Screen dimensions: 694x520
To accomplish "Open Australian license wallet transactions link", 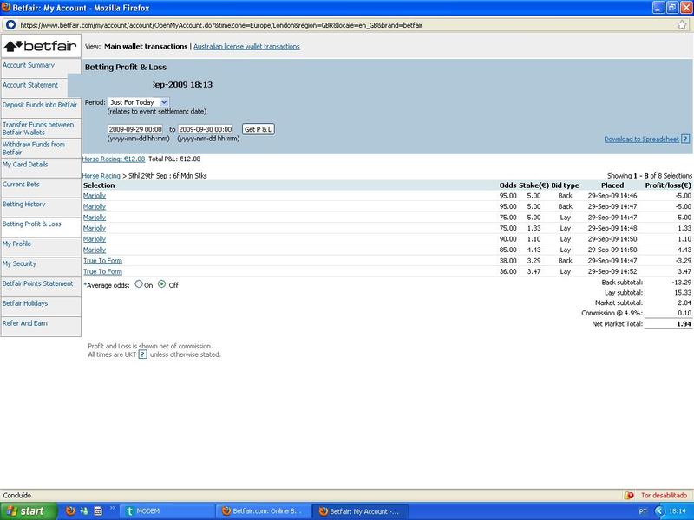I will (x=246, y=47).
